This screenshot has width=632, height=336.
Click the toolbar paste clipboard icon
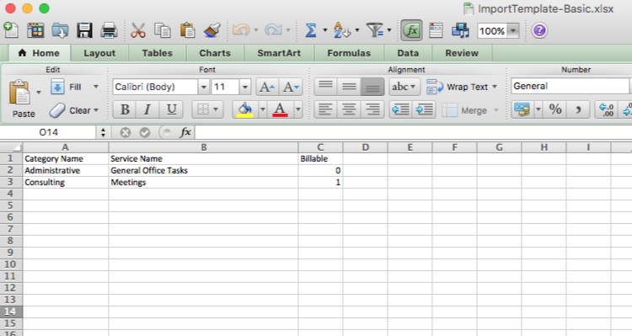click(x=187, y=30)
